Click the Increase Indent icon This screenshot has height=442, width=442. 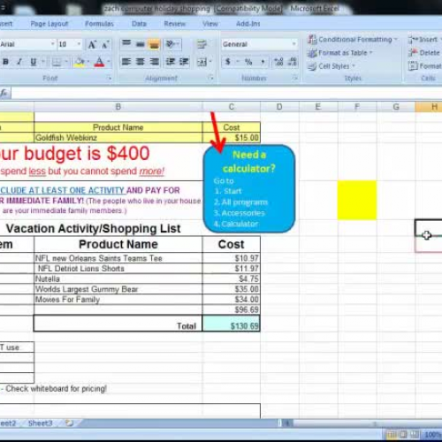(184, 62)
